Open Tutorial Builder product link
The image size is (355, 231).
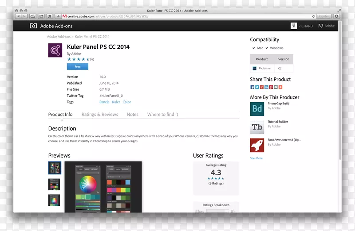pos(278,122)
